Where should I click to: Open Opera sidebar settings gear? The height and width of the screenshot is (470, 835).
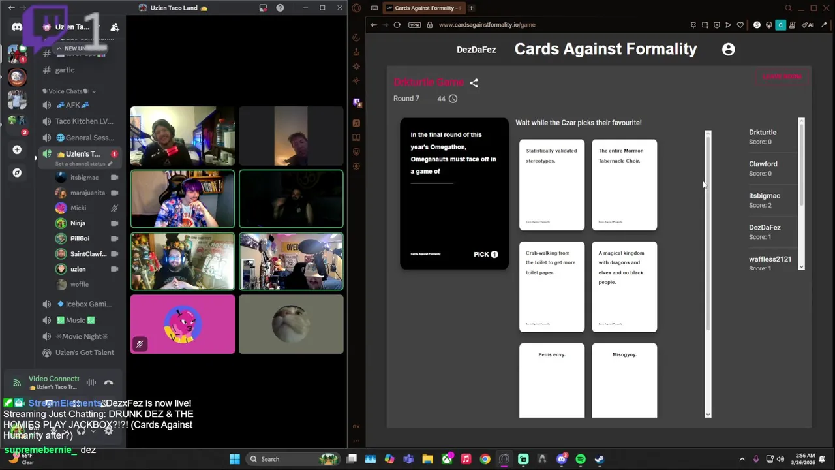356,166
